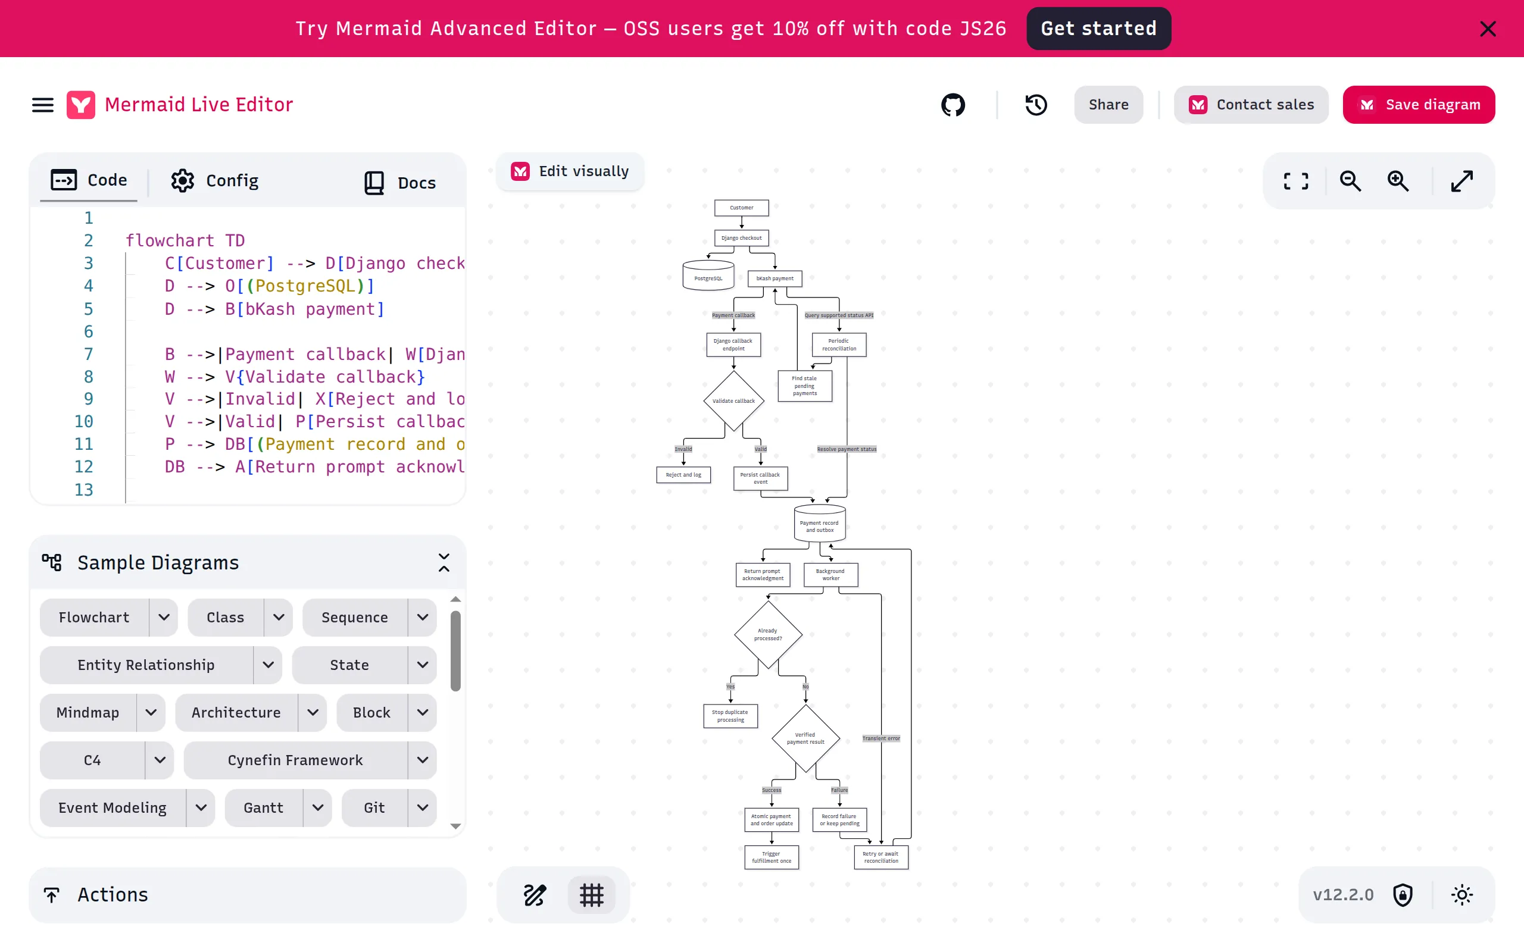The image size is (1524, 952).
Task: Click the Actions upload icon
Action: point(52,895)
